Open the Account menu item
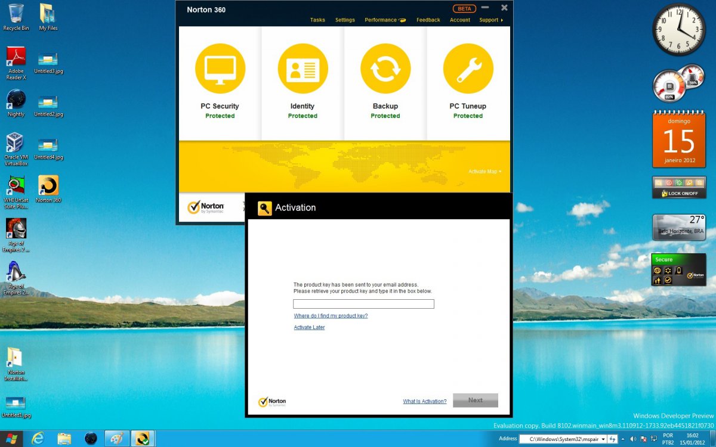 (x=460, y=20)
